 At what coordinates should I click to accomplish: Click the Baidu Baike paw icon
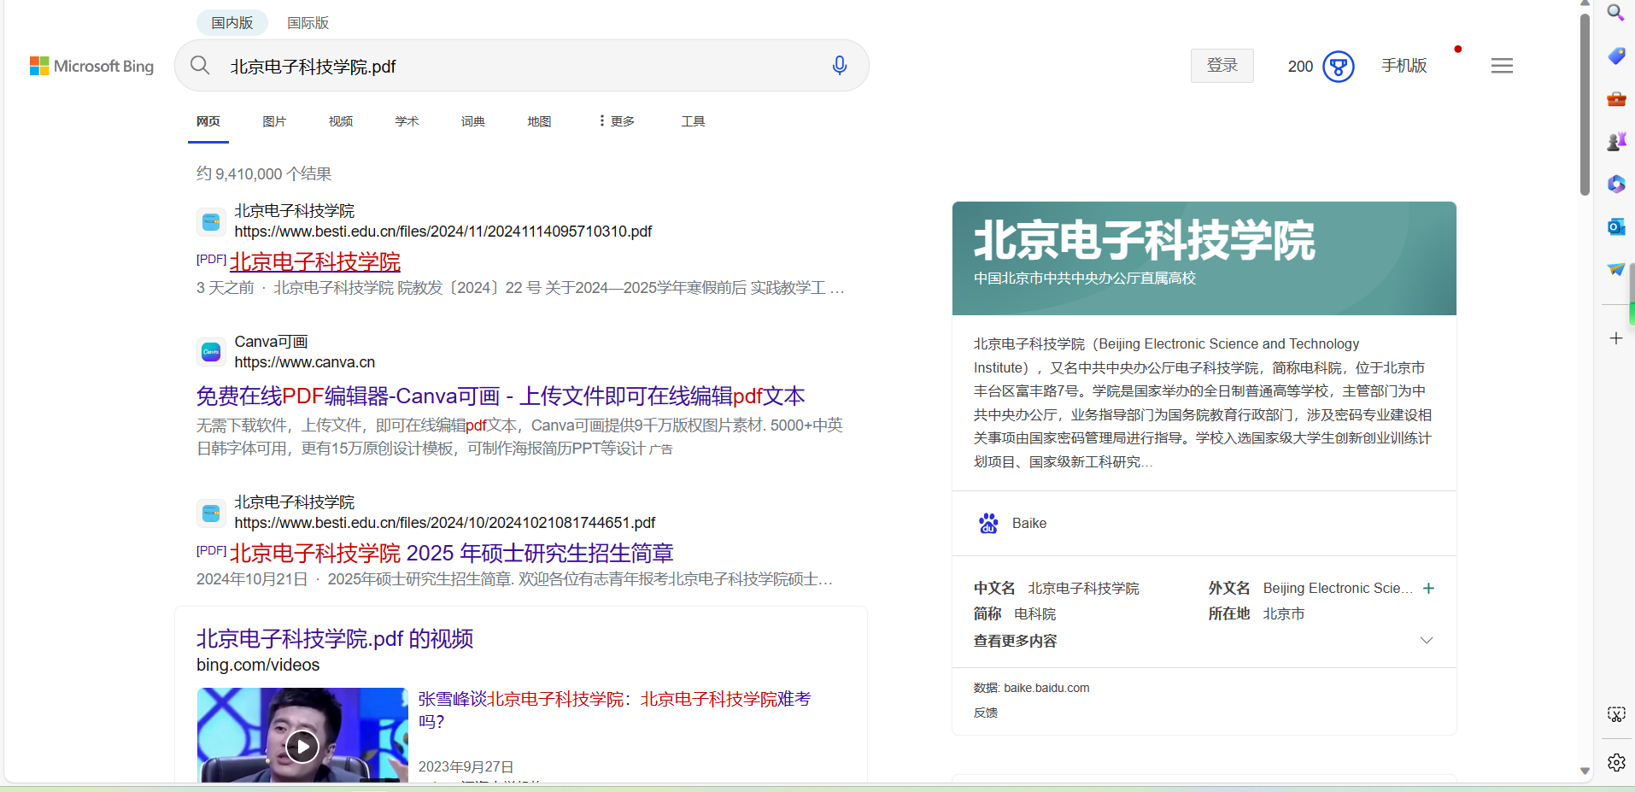pos(988,523)
